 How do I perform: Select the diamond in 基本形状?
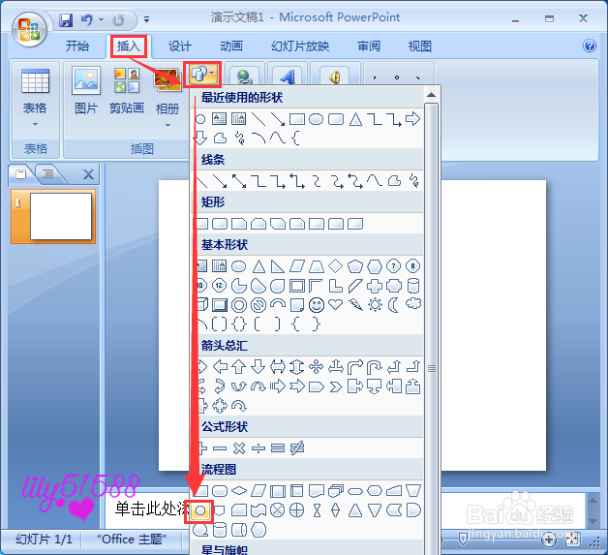point(335,266)
